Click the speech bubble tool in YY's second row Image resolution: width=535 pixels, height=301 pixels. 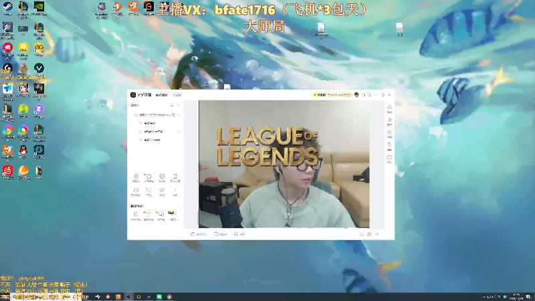tap(162, 191)
